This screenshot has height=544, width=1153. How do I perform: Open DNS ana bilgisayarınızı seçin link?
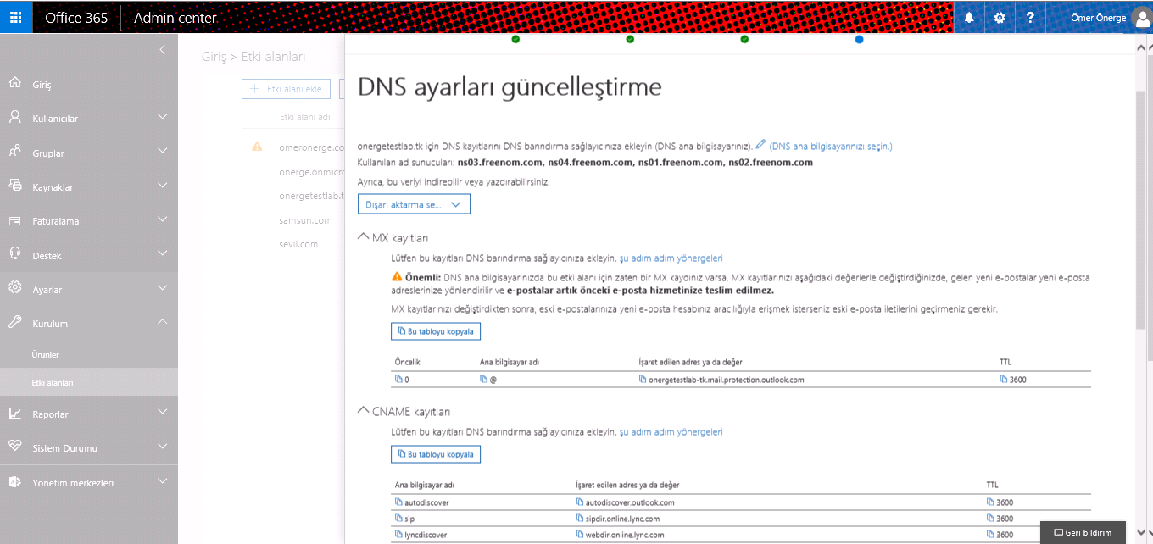(831, 147)
